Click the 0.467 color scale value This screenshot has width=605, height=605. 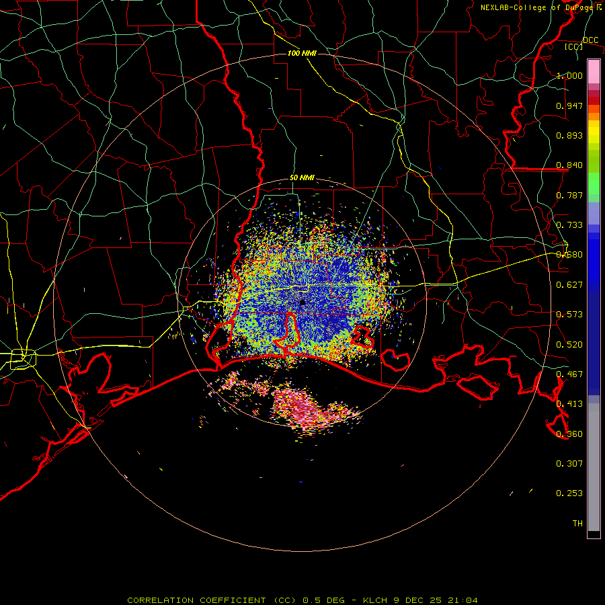tap(569, 374)
